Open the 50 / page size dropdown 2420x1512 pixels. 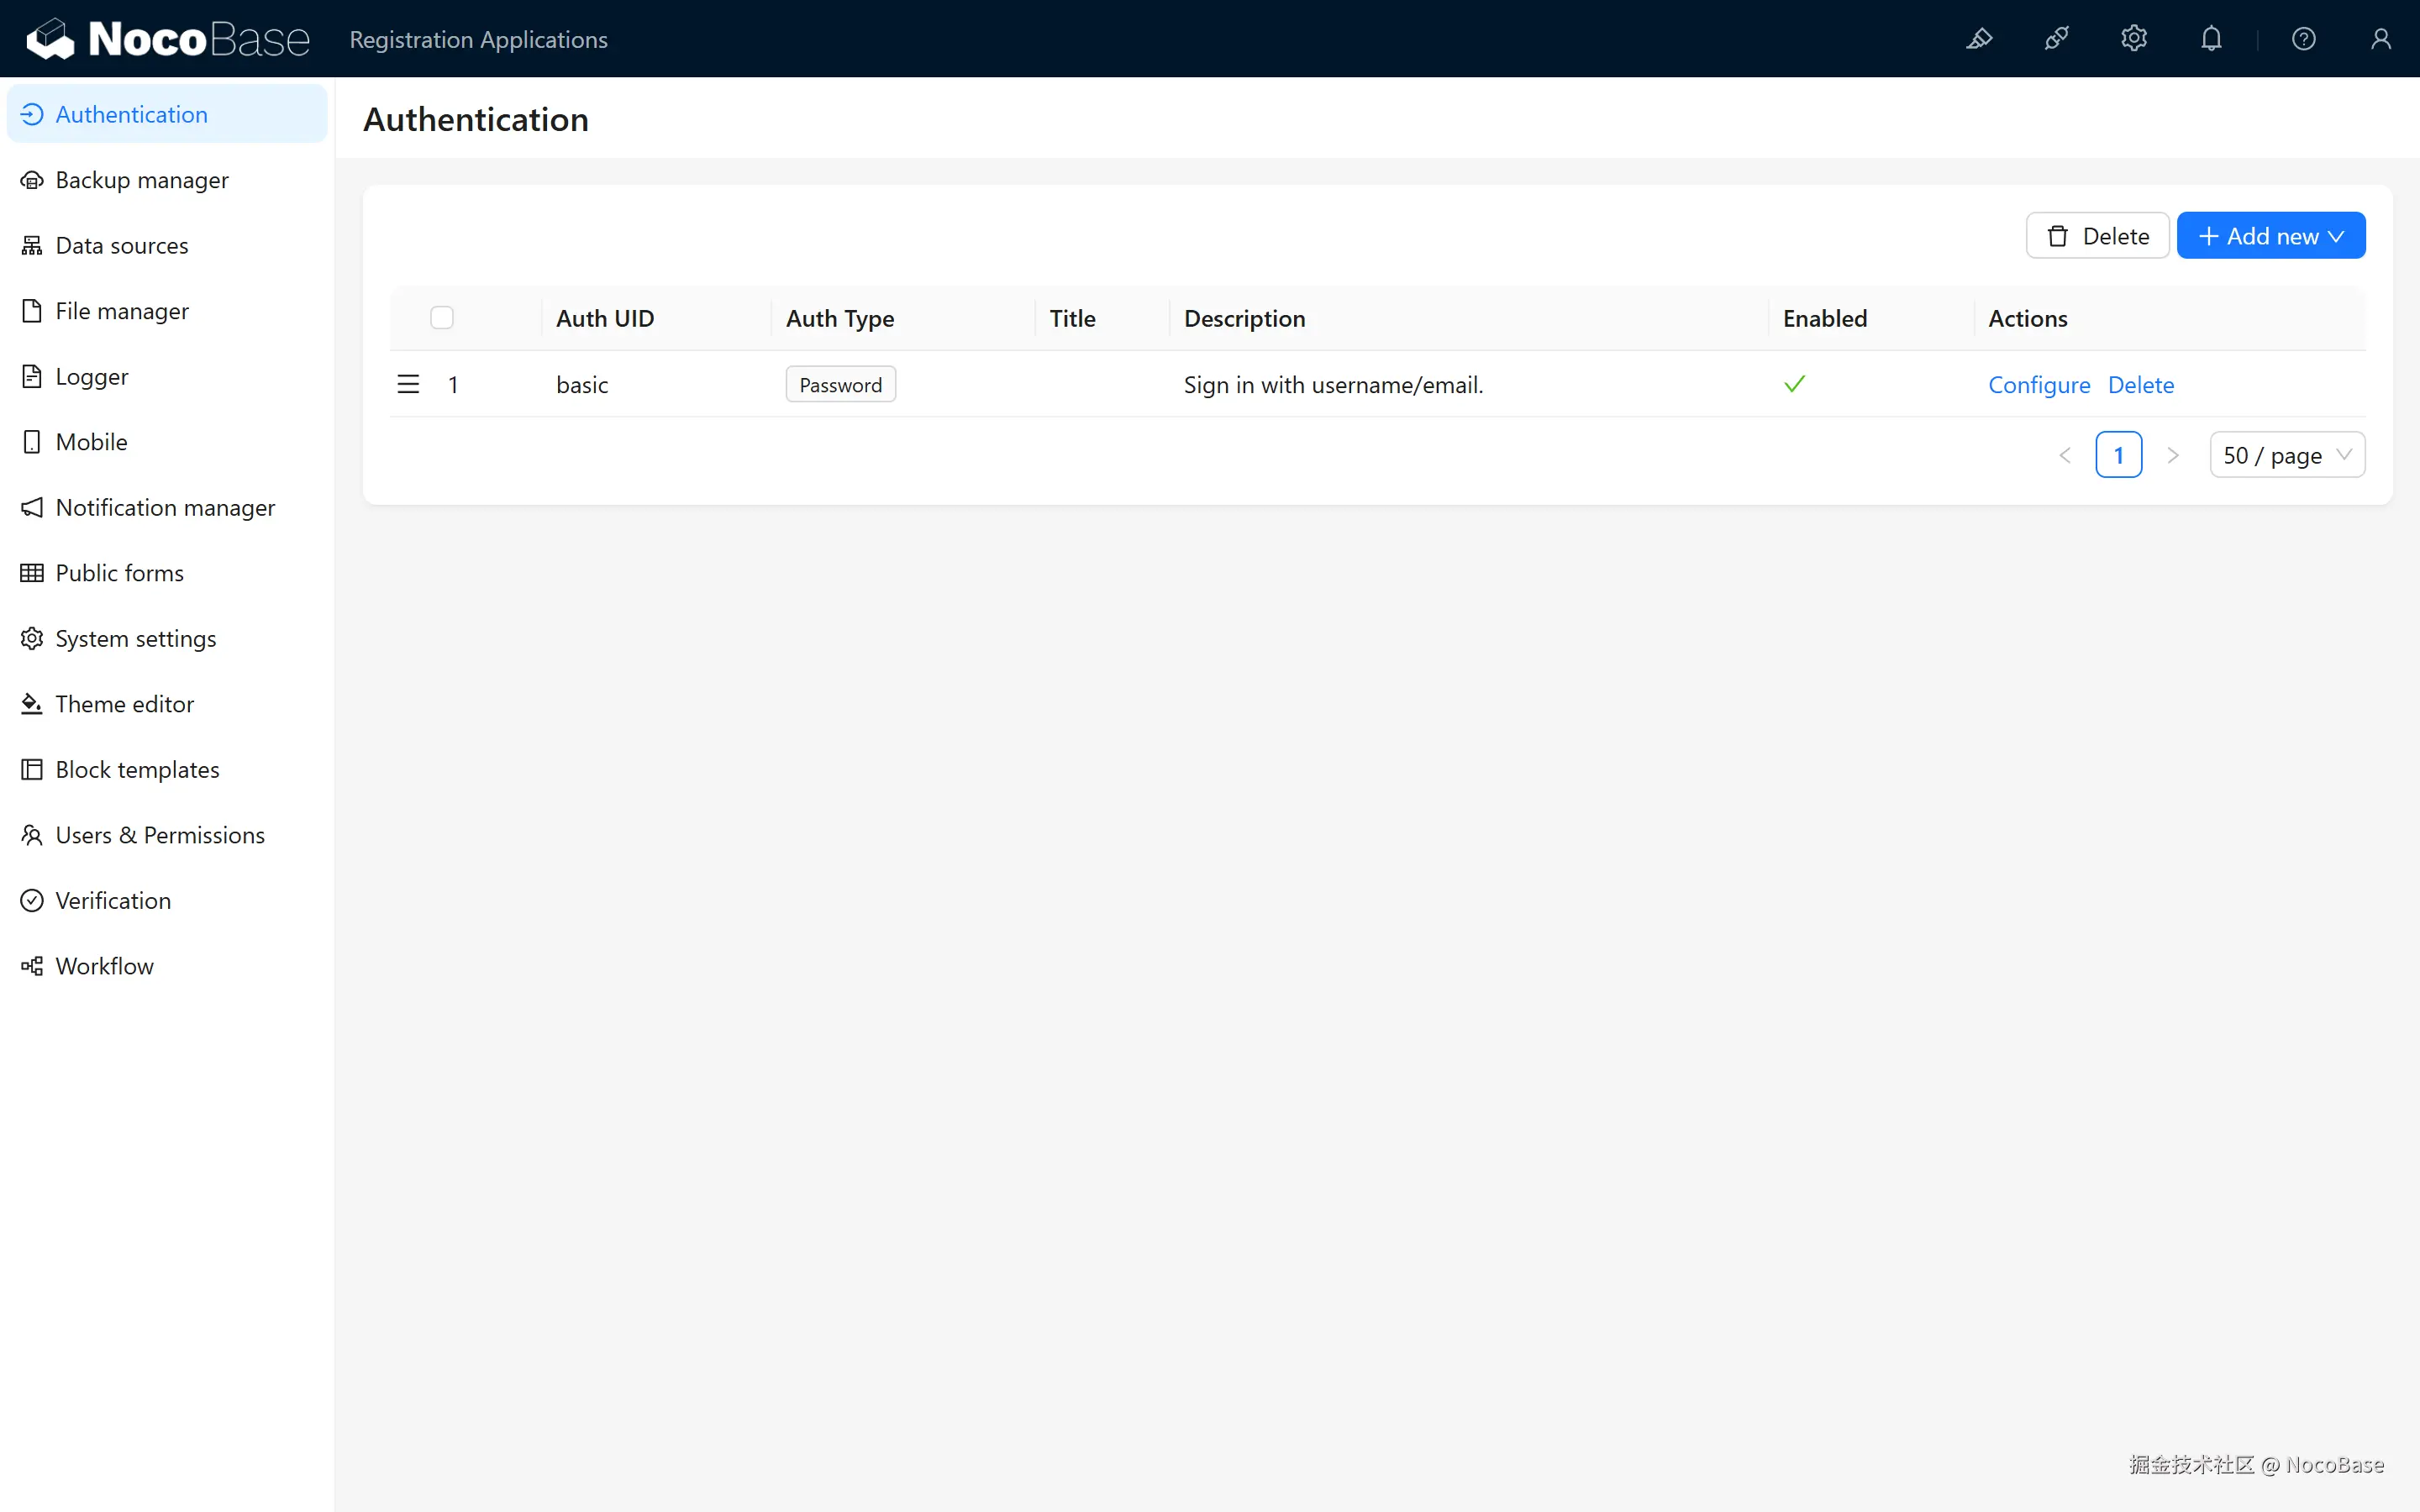point(2286,456)
